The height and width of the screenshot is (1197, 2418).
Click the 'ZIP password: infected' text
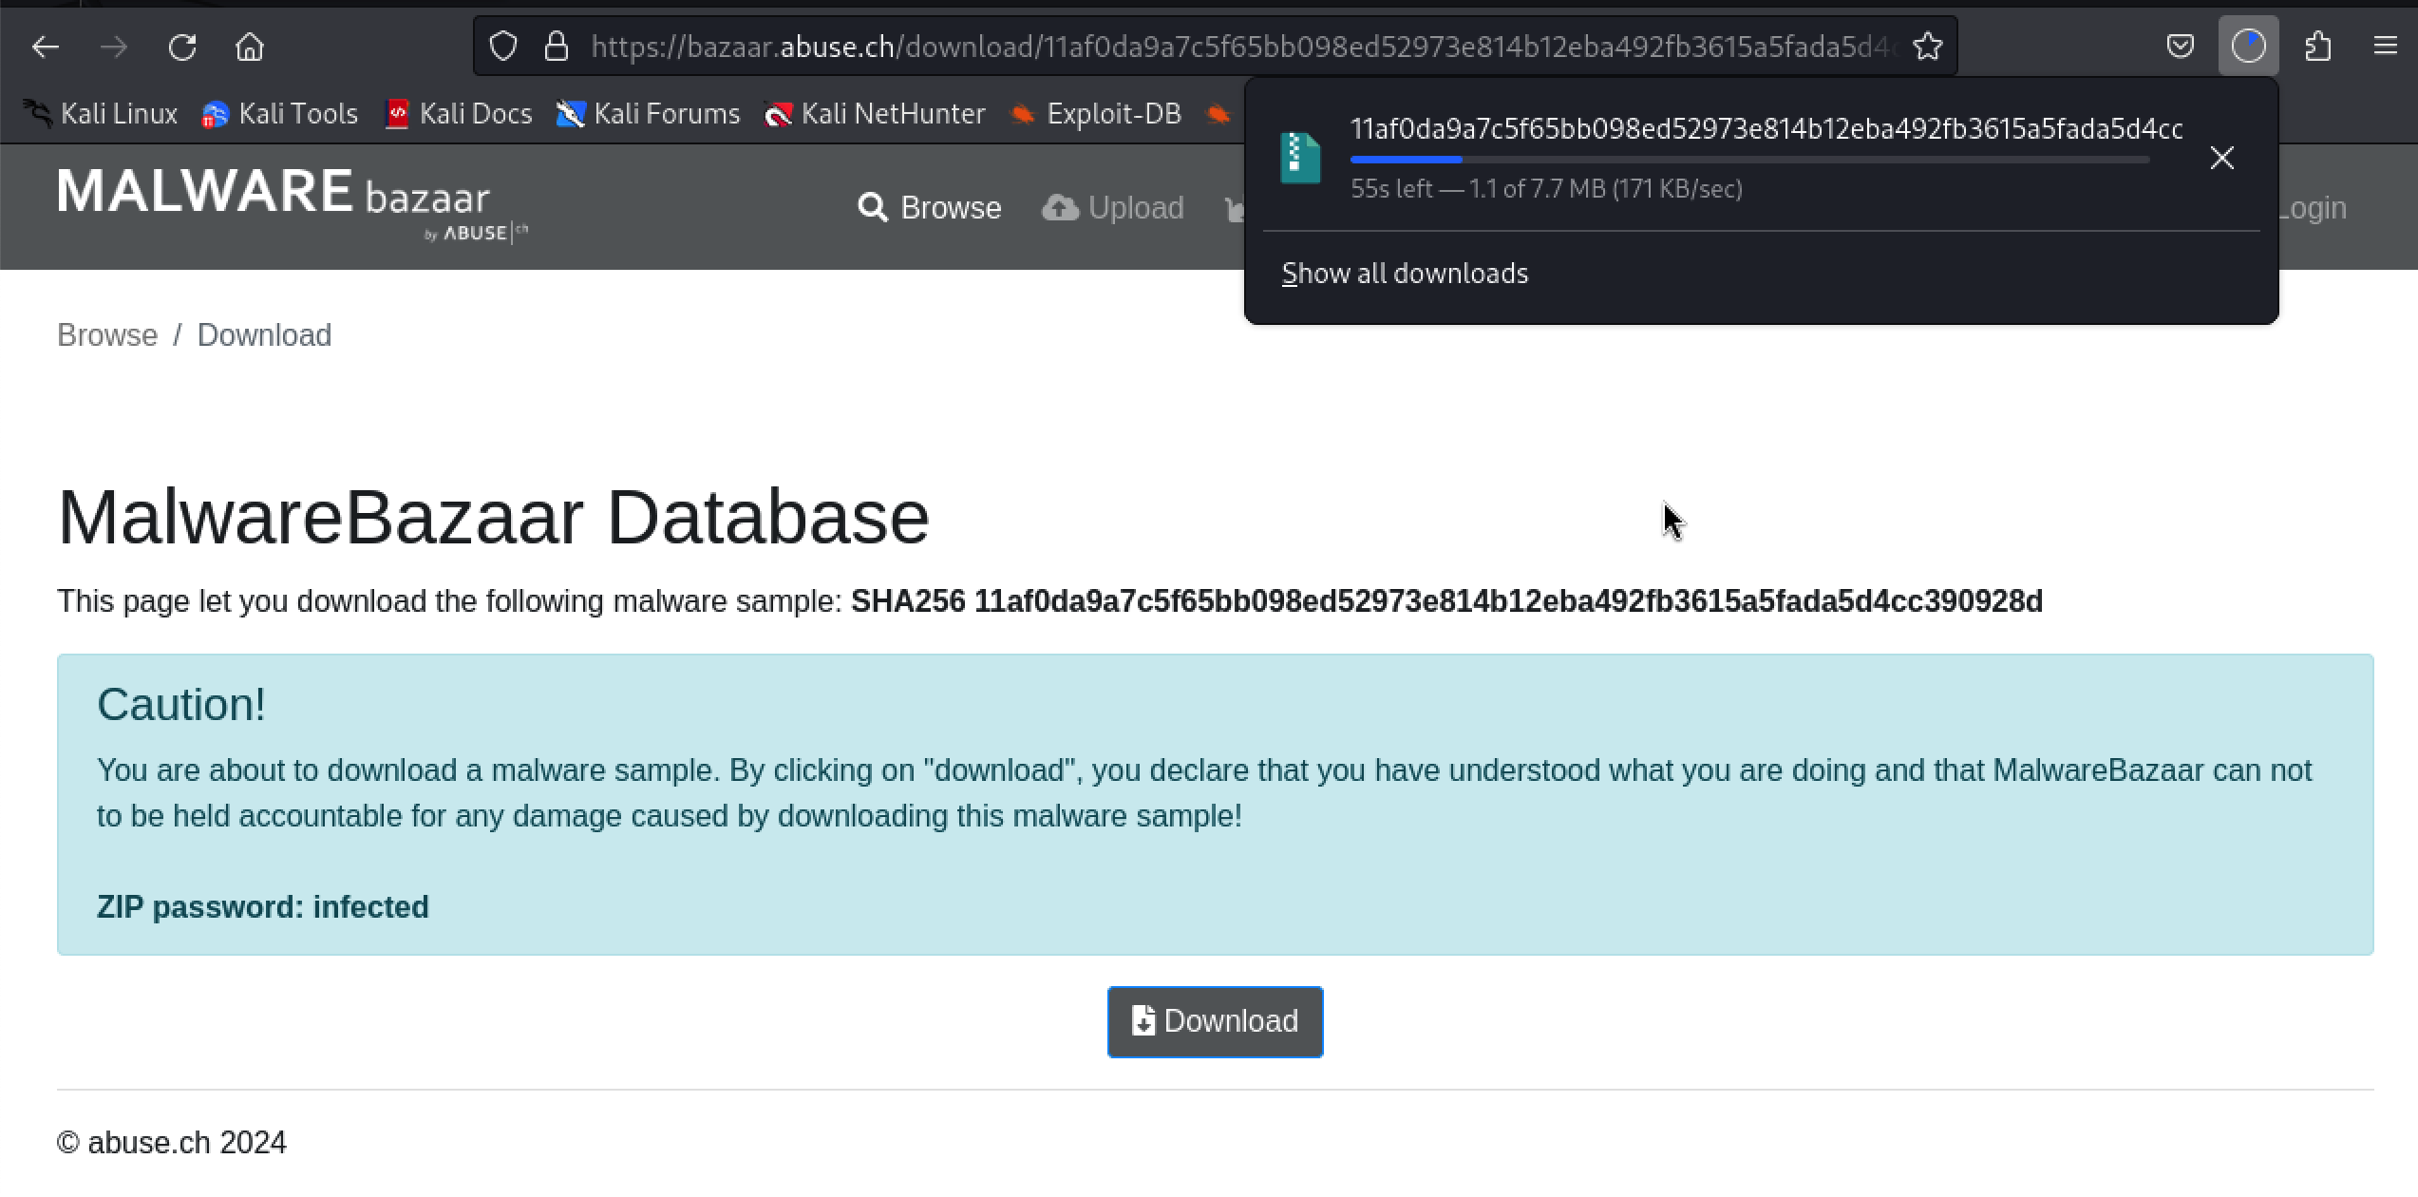tap(263, 907)
